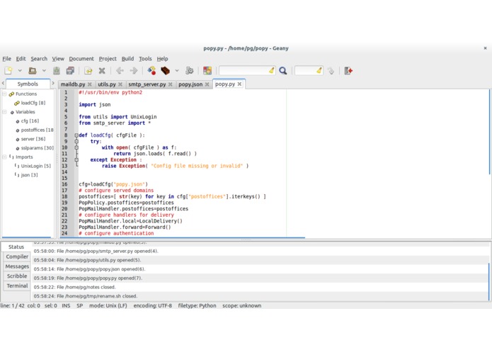Click the magnifier Find icon beside the search field
492x350 pixels.
coord(283,71)
